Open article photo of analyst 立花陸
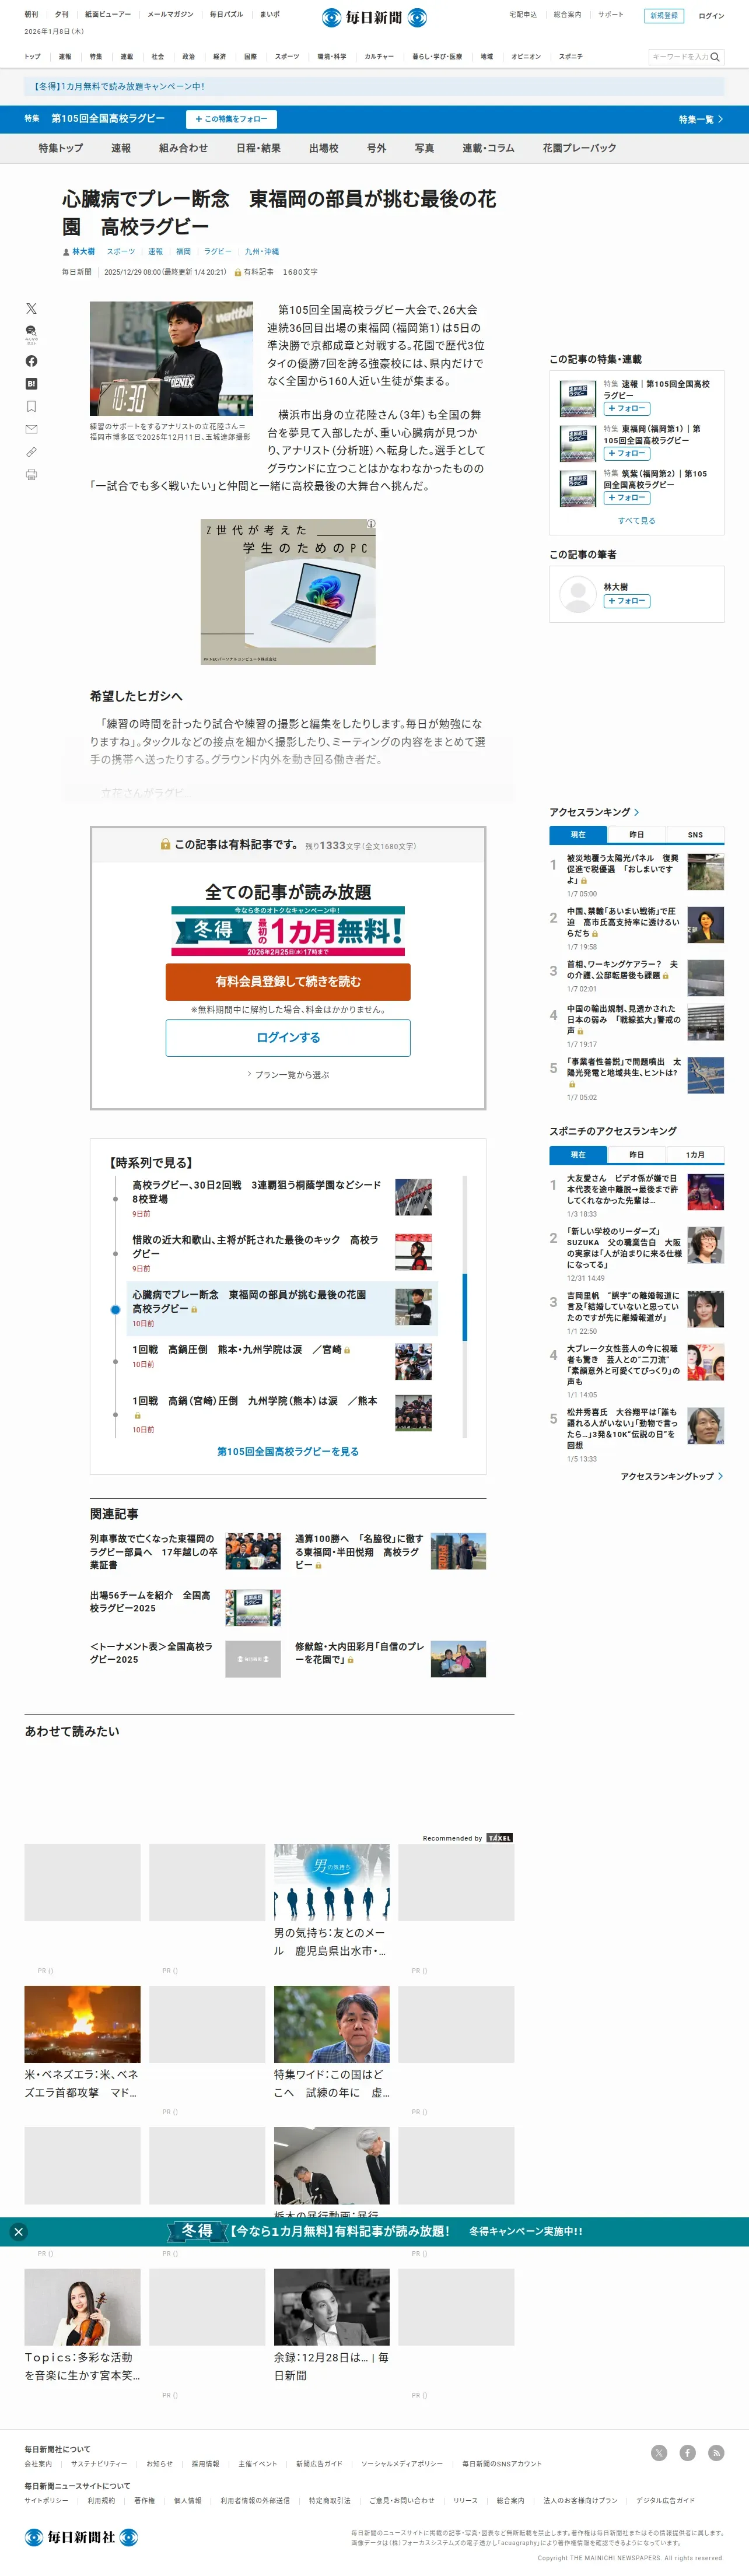The width and height of the screenshot is (749, 2576). (x=171, y=359)
